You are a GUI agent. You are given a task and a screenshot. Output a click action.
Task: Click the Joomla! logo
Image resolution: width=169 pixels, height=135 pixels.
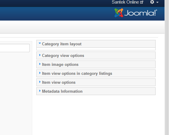point(136,13)
